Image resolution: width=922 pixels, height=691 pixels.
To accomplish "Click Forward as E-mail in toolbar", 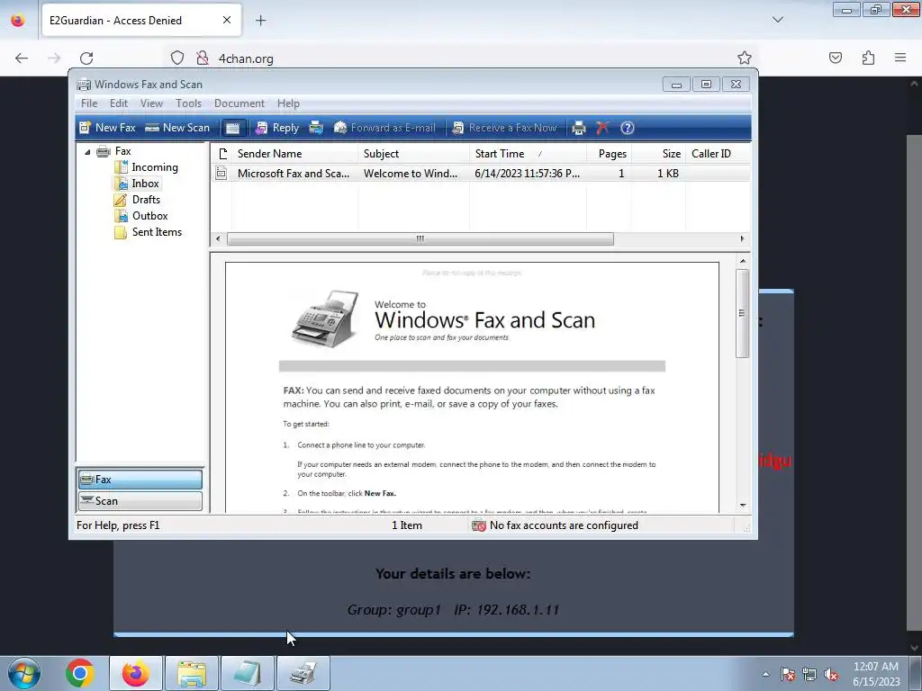I will click(384, 128).
